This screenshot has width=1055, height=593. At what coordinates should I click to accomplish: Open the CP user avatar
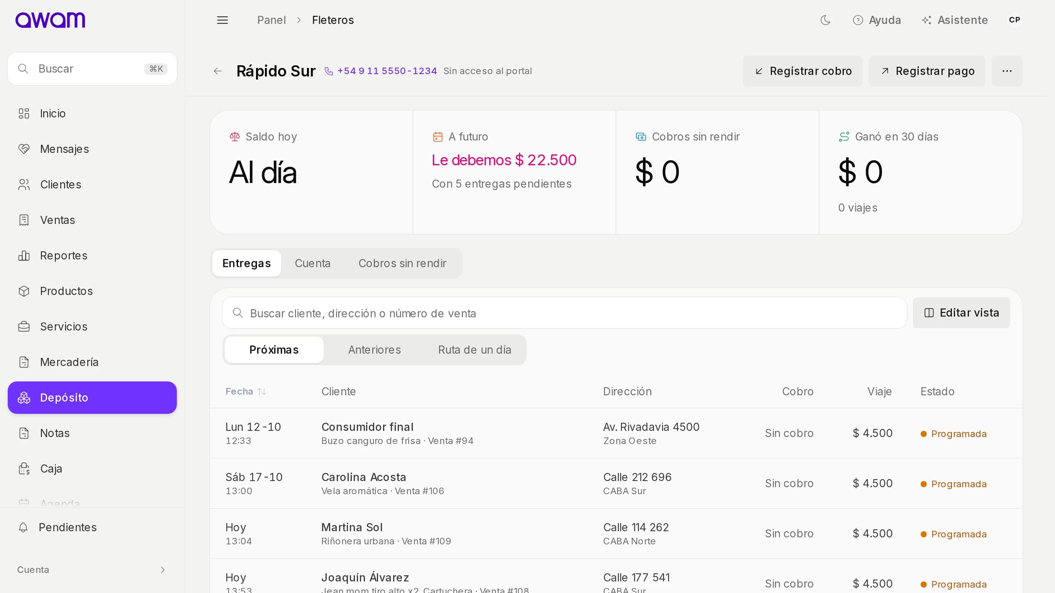[x=1014, y=20]
